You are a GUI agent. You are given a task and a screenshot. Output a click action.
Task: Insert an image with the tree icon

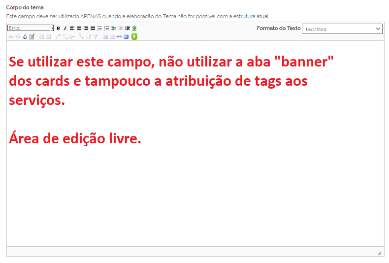tap(134, 28)
